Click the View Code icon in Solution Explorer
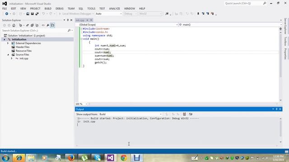The image size is (289, 162). pyautogui.click(x=43, y=25)
